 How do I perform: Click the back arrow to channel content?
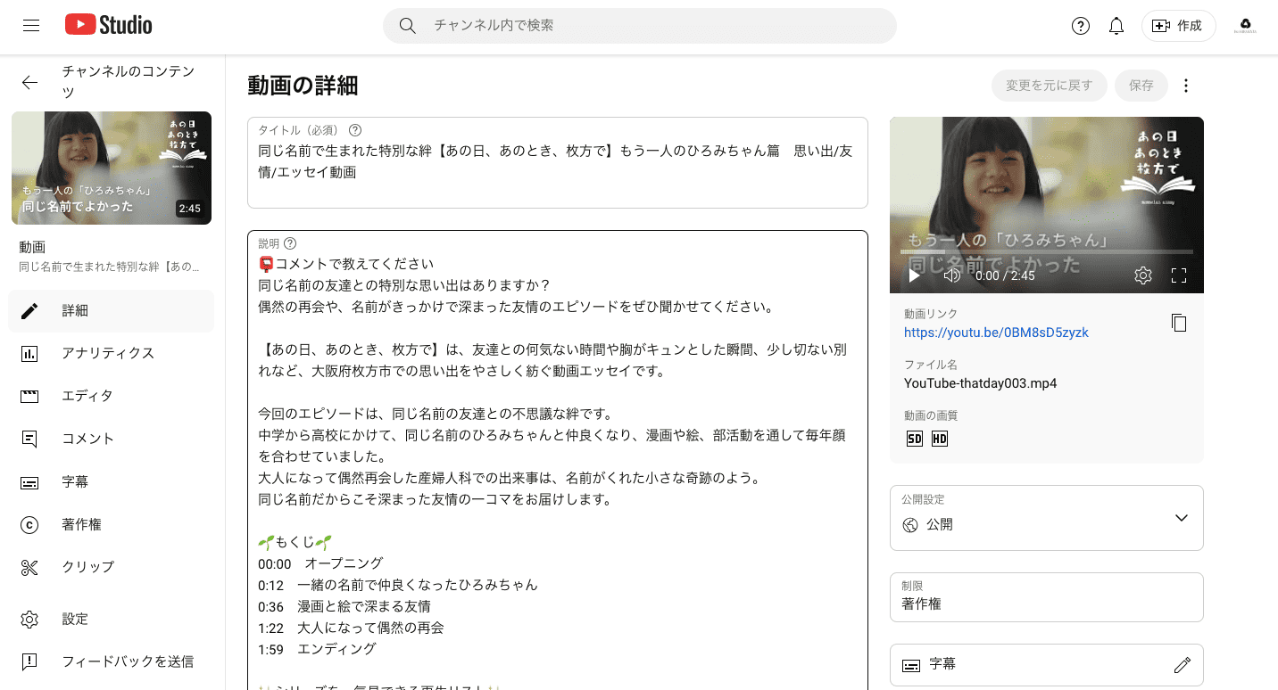click(29, 82)
